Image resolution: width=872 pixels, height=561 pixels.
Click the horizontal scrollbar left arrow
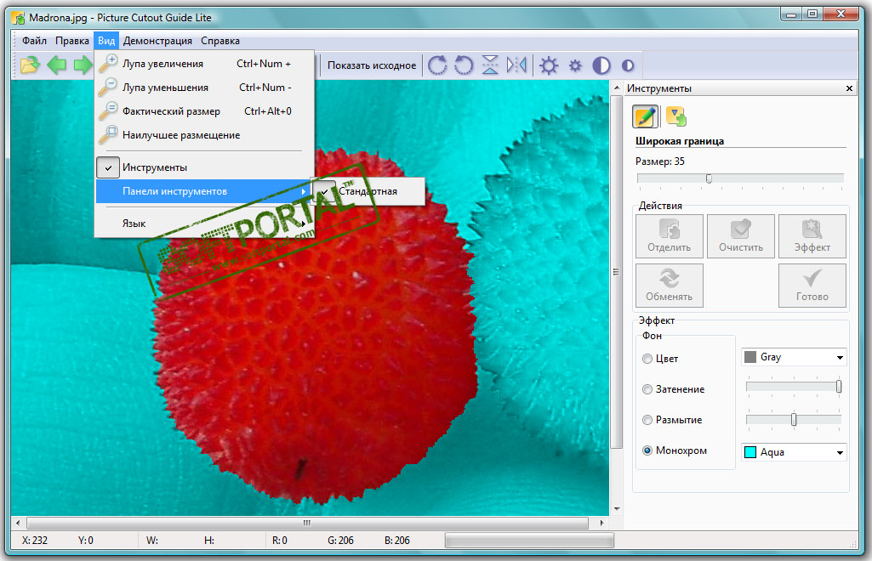[18, 524]
